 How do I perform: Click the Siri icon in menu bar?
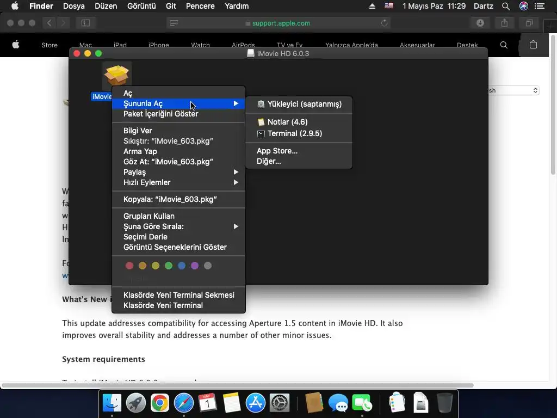pos(524,6)
